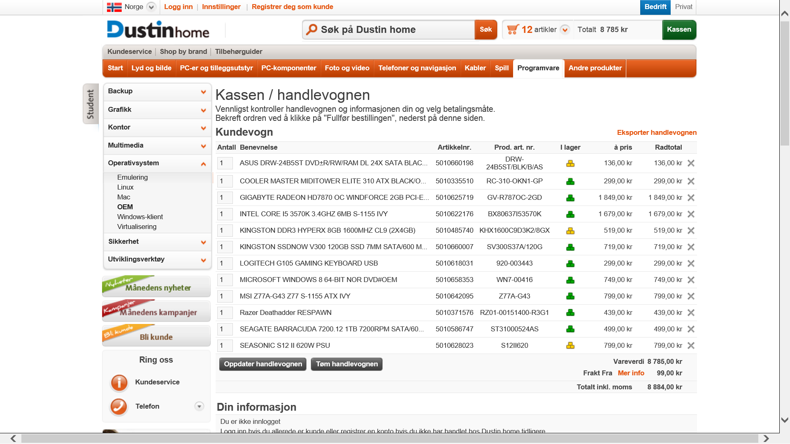Click the Logg inn link
Viewport: 790px width, 444px height.
(x=178, y=7)
